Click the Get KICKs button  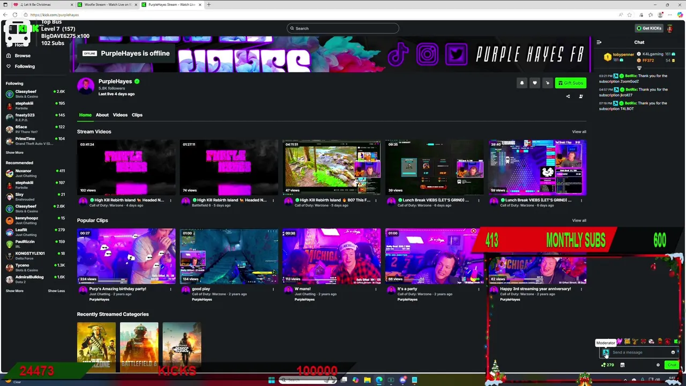click(649, 28)
